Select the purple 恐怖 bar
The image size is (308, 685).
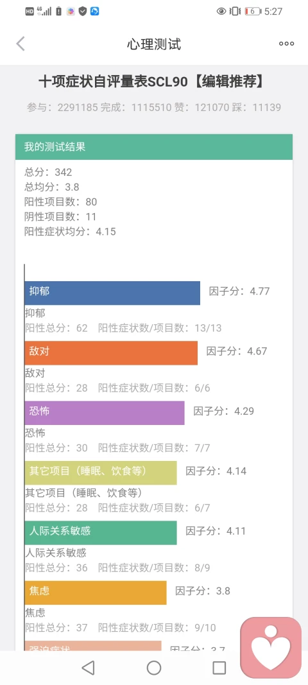pos(105,413)
